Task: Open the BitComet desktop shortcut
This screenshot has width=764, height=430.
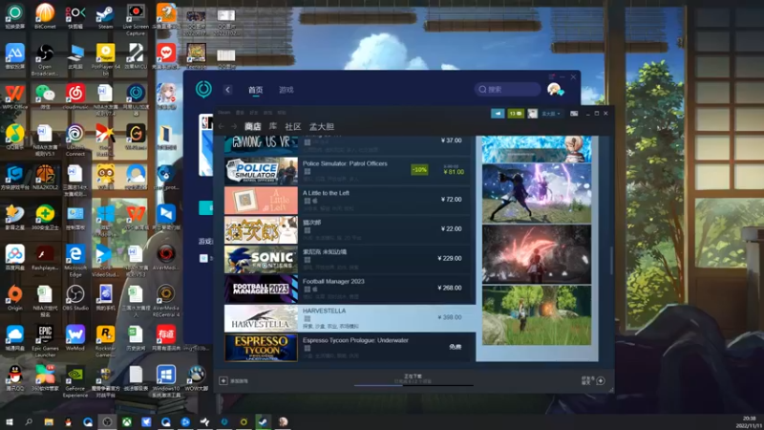Action: point(45,15)
